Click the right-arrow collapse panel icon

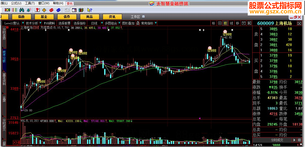249,23
